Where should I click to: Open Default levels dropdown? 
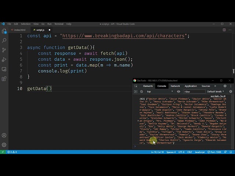[x=216, y=92]
